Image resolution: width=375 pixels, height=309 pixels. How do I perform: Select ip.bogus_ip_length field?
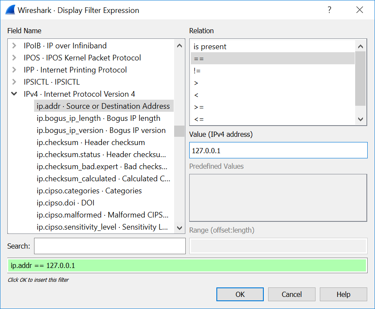[98, 118]
